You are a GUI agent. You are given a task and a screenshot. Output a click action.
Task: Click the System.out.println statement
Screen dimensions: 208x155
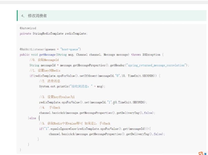point(72,86)
